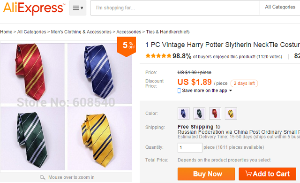Click the phone icon beside Save more on app

coord(179,91)
